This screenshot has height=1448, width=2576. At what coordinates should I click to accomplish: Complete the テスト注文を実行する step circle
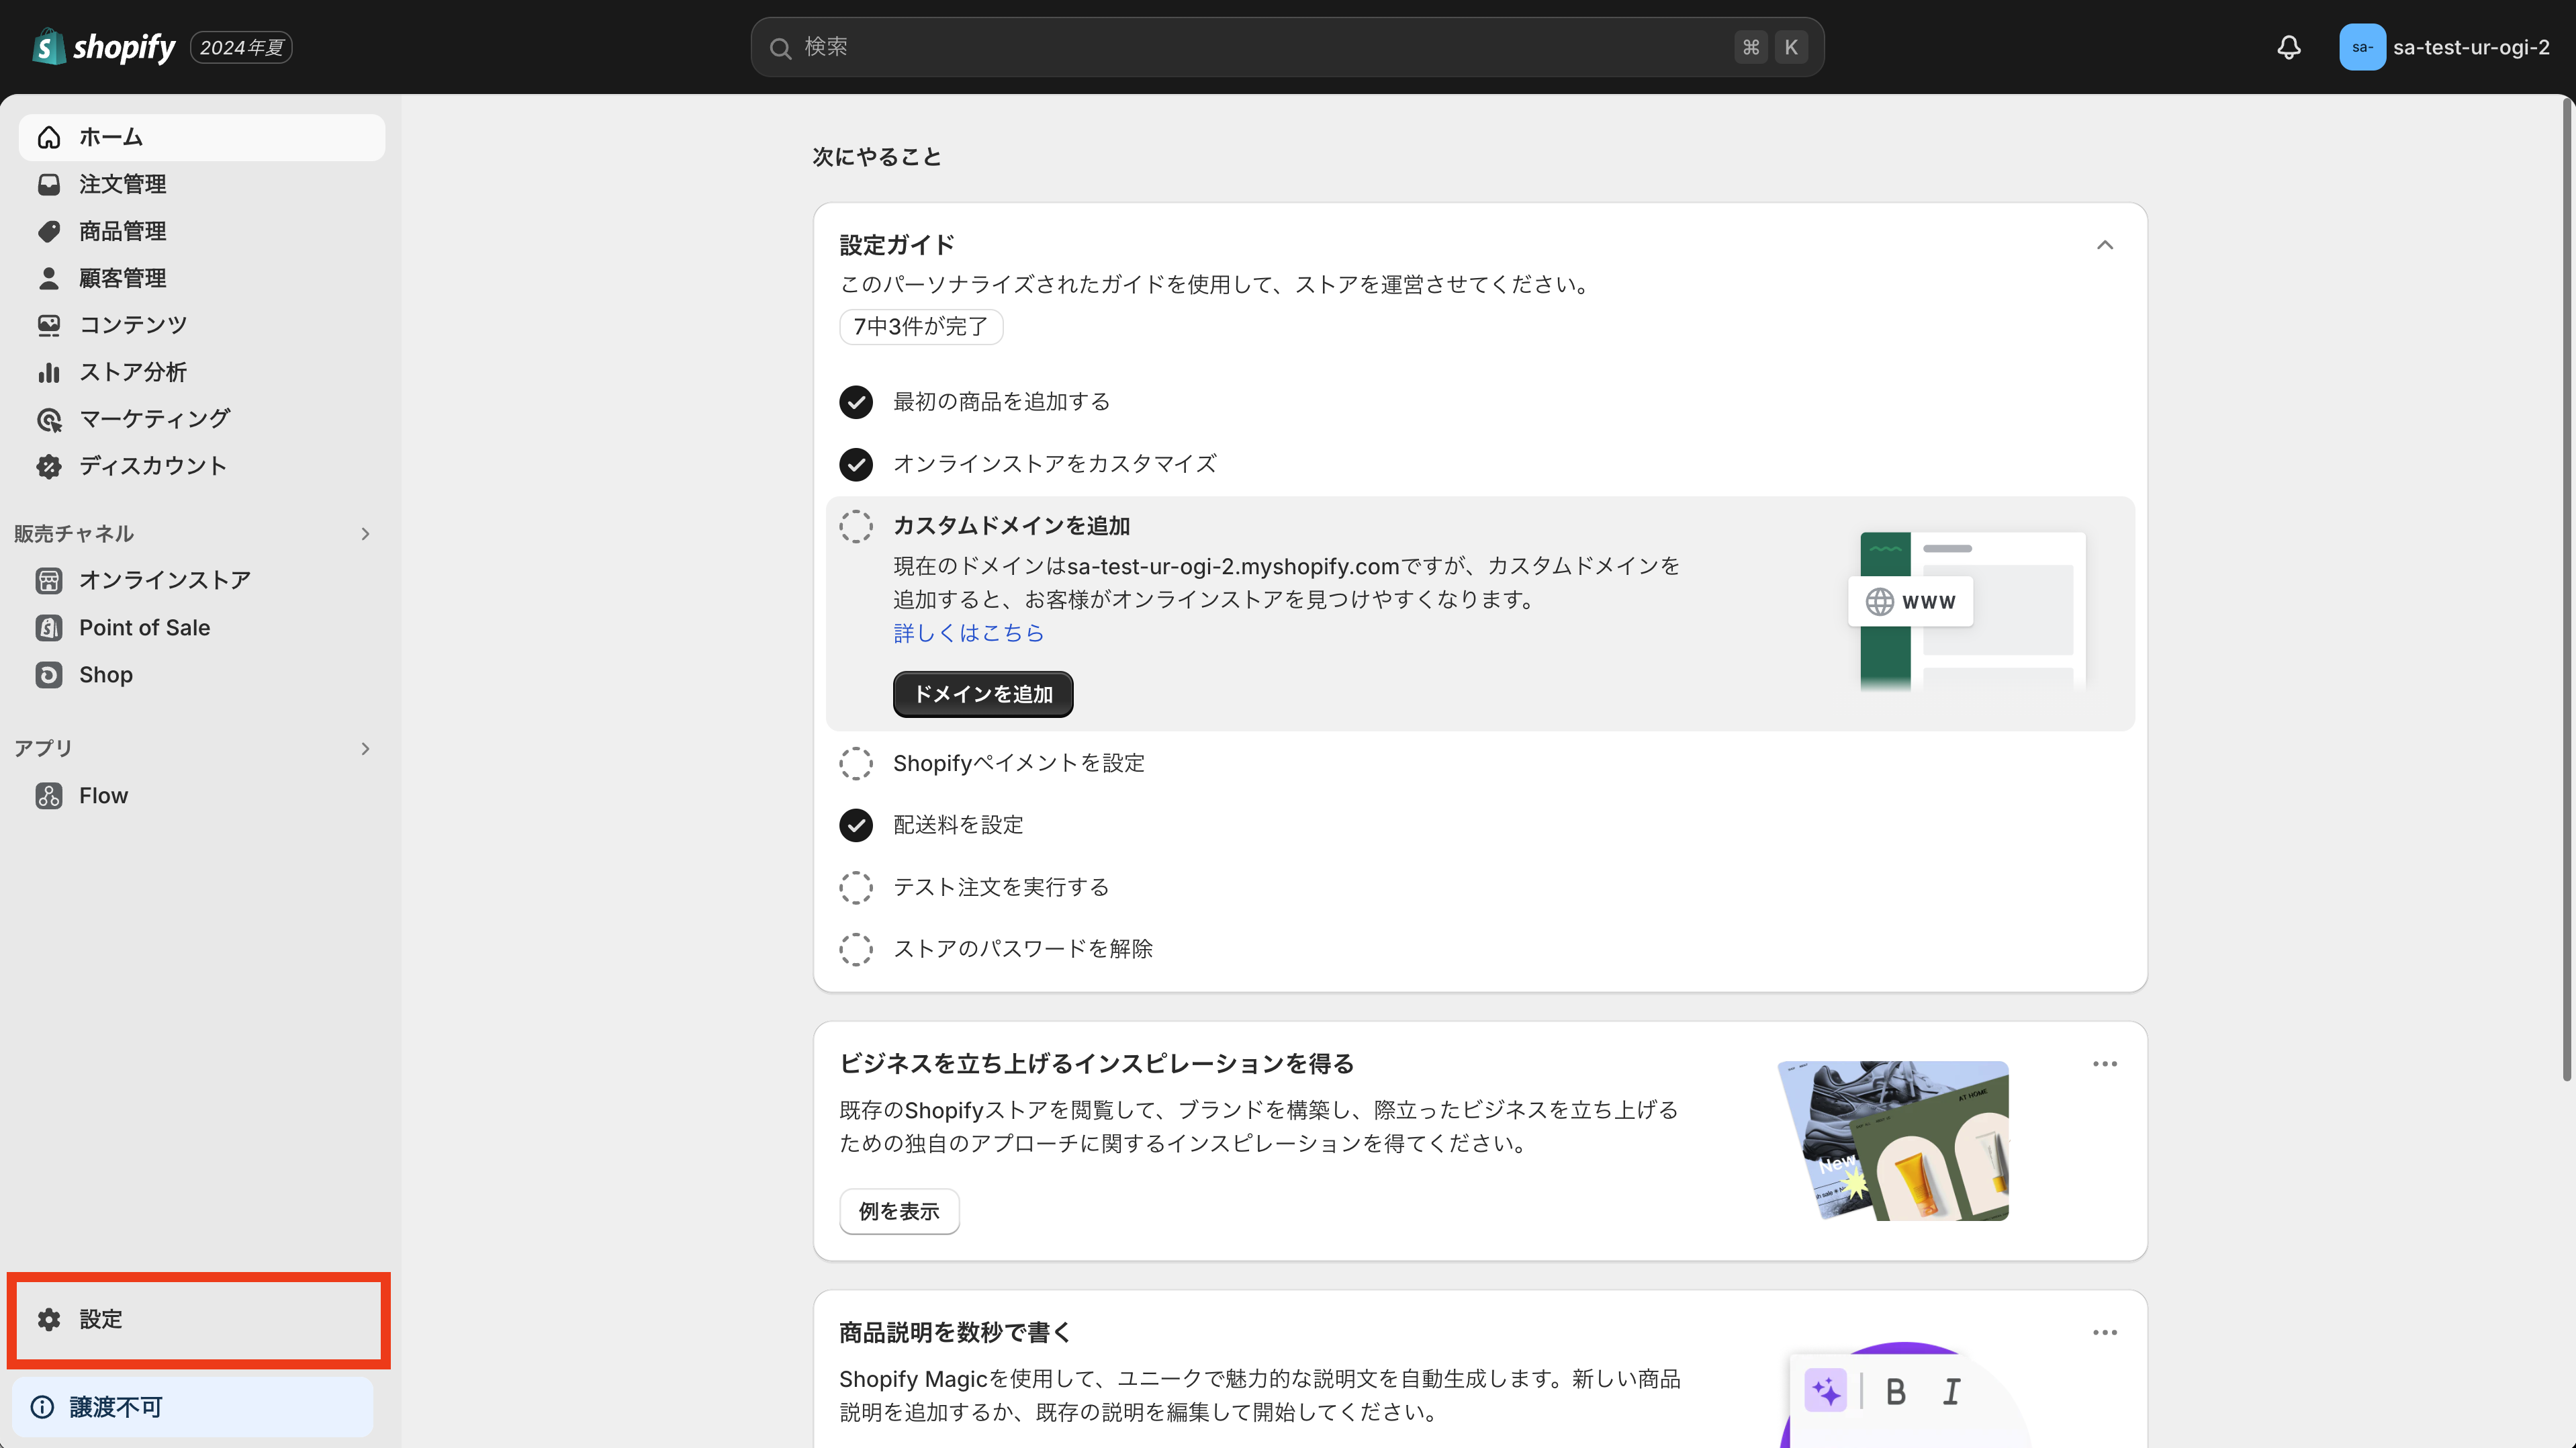(856, 887)
